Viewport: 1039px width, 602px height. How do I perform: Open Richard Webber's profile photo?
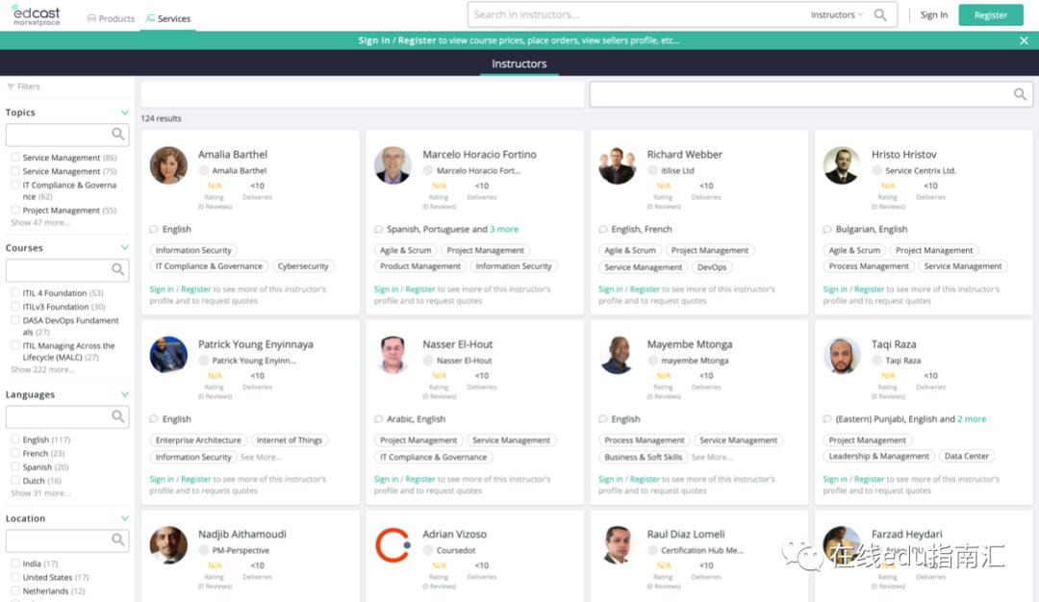(618, 164)
